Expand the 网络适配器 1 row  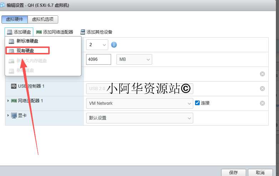click(x=8, y=101)
